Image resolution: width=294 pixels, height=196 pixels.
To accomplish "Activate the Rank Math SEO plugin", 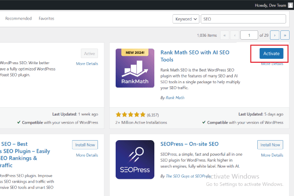I will click(x=271, y=53).
